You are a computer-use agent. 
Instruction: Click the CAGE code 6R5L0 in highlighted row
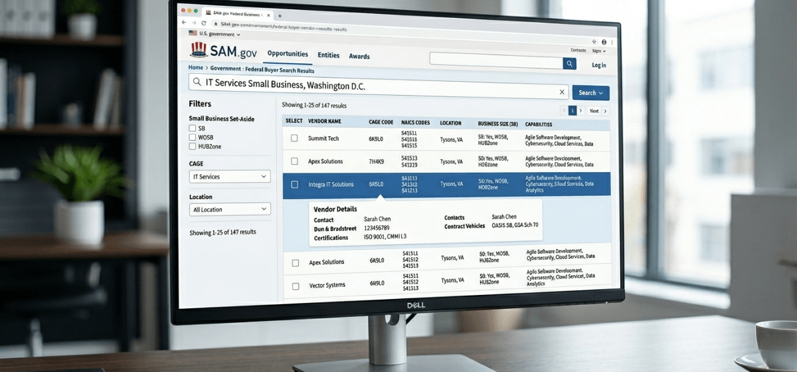[377, 185]
